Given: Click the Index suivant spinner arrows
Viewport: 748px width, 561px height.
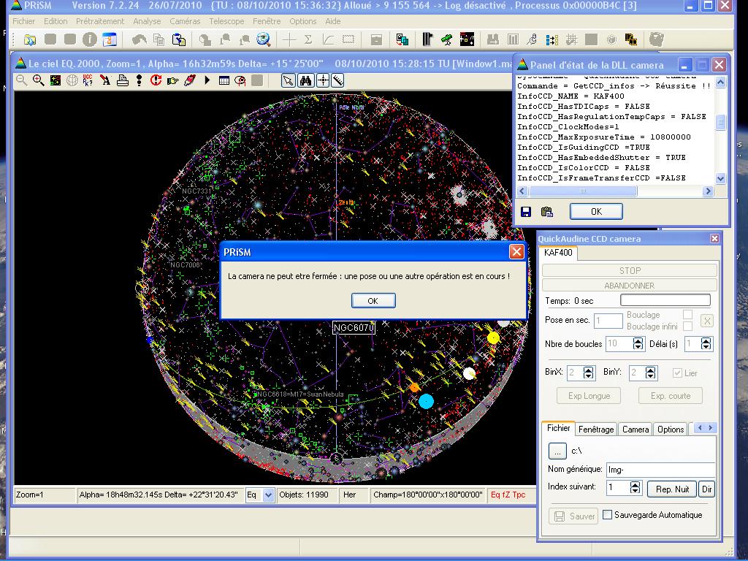Looking at the screenshot, I should coord(635,488).
